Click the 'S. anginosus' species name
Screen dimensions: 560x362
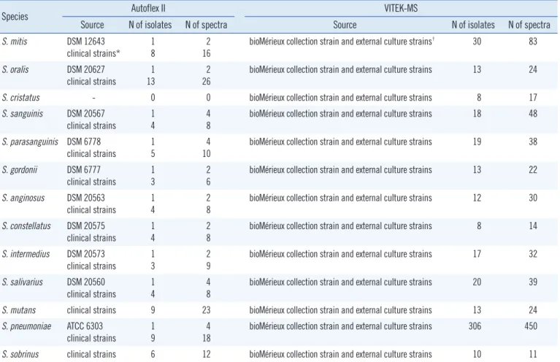coord(23,198)
